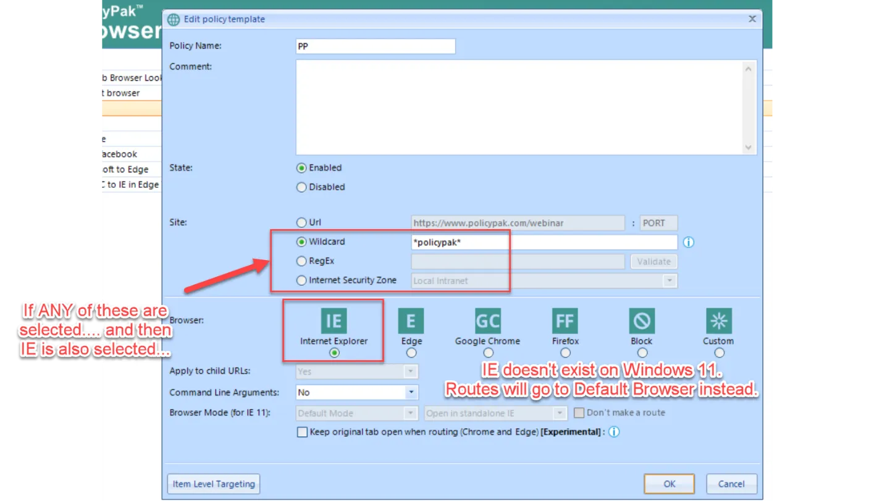Open Item Level Targeting
The image size is (882, 501).
214,484
